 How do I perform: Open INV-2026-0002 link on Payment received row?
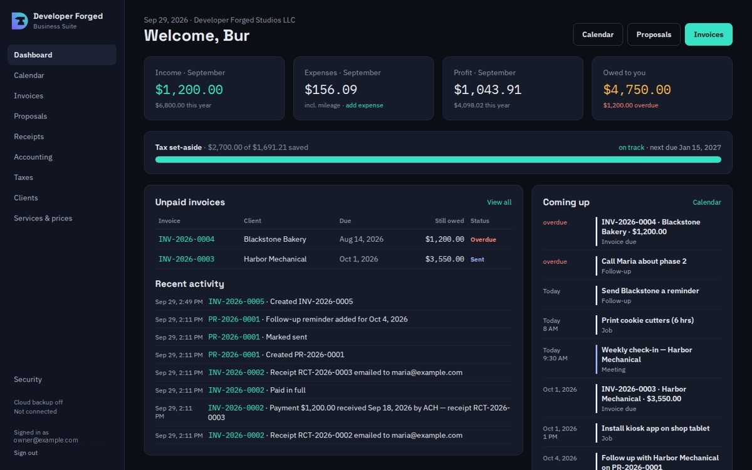click(236, 408)
